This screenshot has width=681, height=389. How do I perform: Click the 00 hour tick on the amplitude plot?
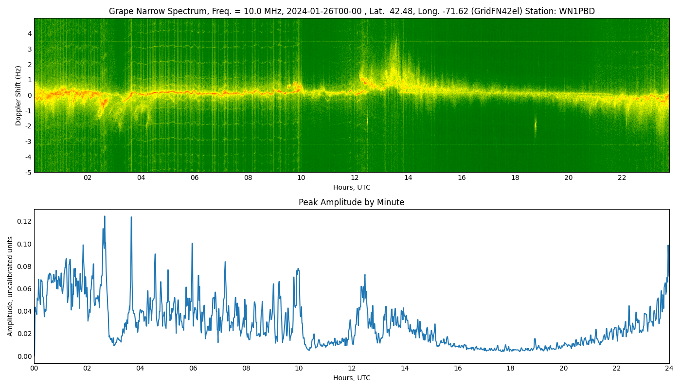[34, 368]
